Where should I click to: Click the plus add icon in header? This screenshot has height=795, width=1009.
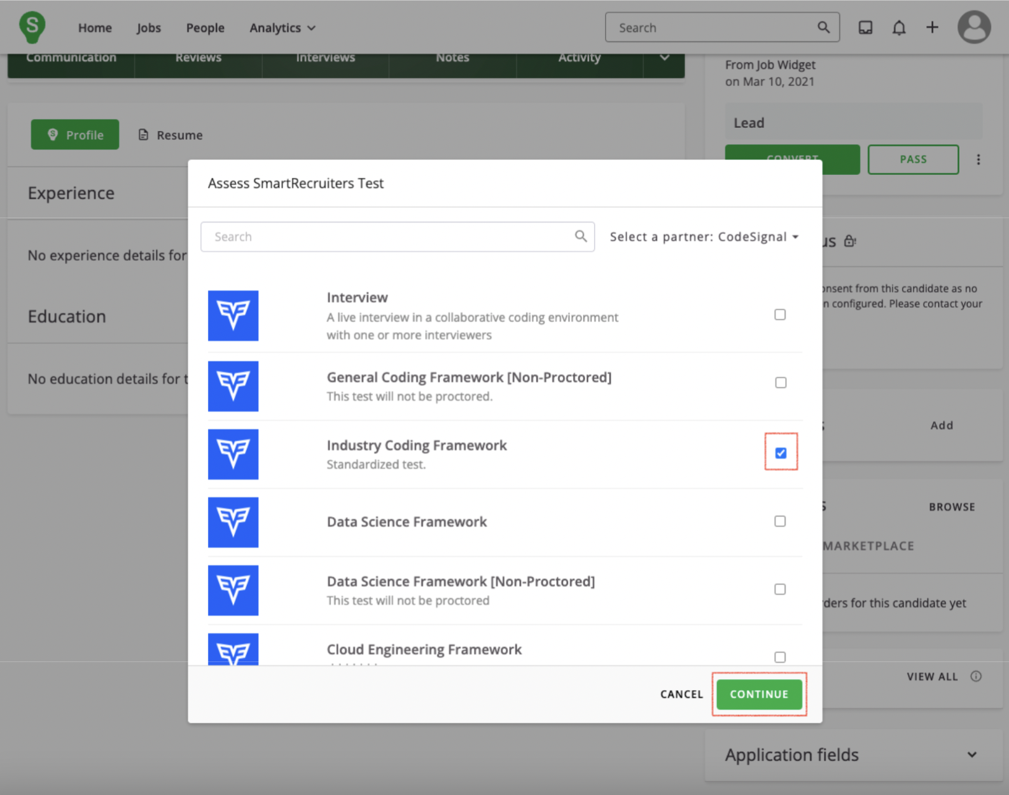[932, 27]
